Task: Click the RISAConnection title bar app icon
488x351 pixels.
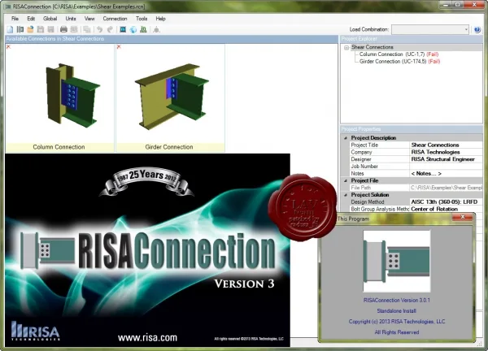Action: (7, 6)
